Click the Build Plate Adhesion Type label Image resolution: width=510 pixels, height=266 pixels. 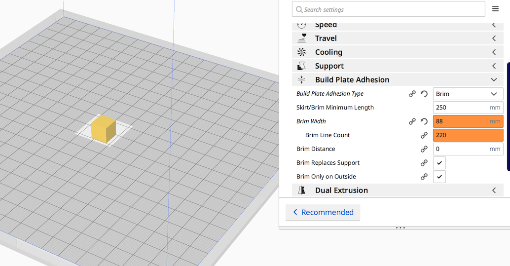pos(330,94)
